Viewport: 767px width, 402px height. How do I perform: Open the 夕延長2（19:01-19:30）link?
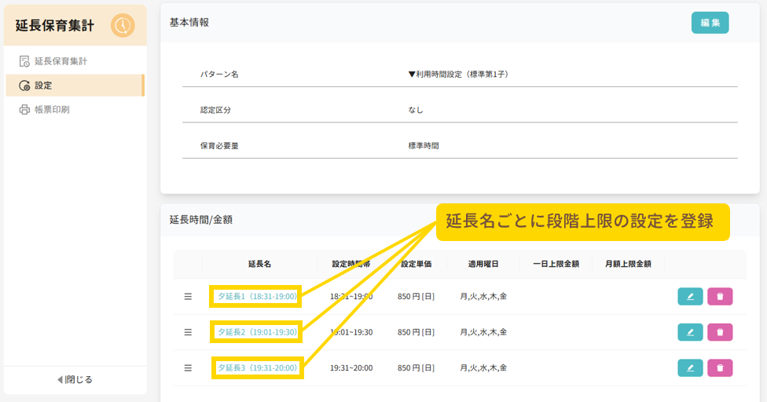point(257,332)
